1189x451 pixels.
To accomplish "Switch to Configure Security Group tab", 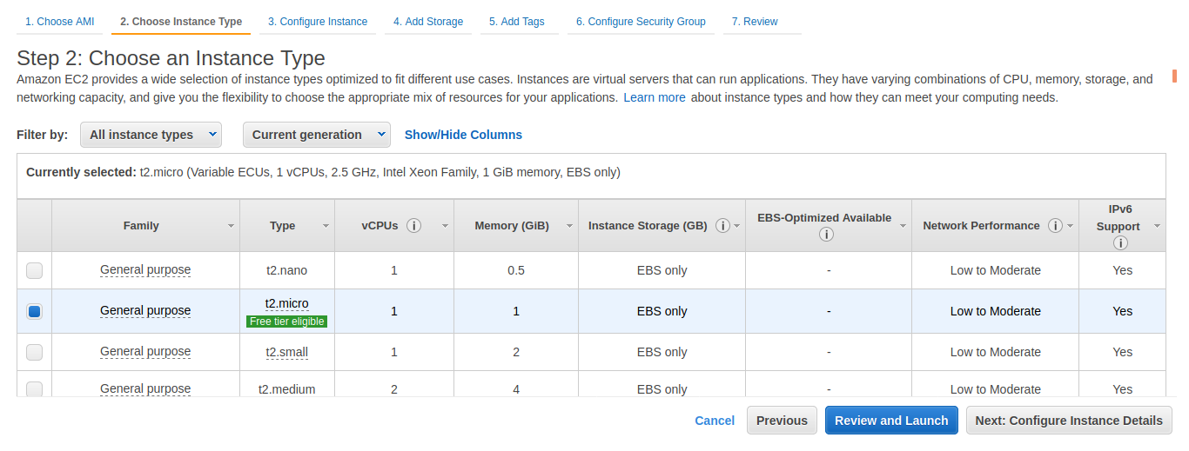I will click(x=641, y=22).
